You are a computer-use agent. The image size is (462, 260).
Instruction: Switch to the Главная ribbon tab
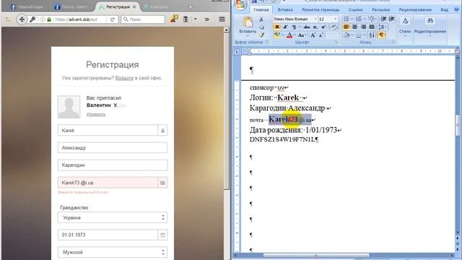(x=261, y=9)
